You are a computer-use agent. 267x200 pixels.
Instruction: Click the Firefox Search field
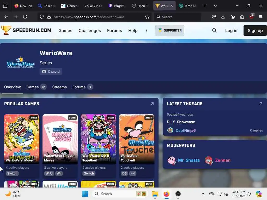[x=177, y=17]
